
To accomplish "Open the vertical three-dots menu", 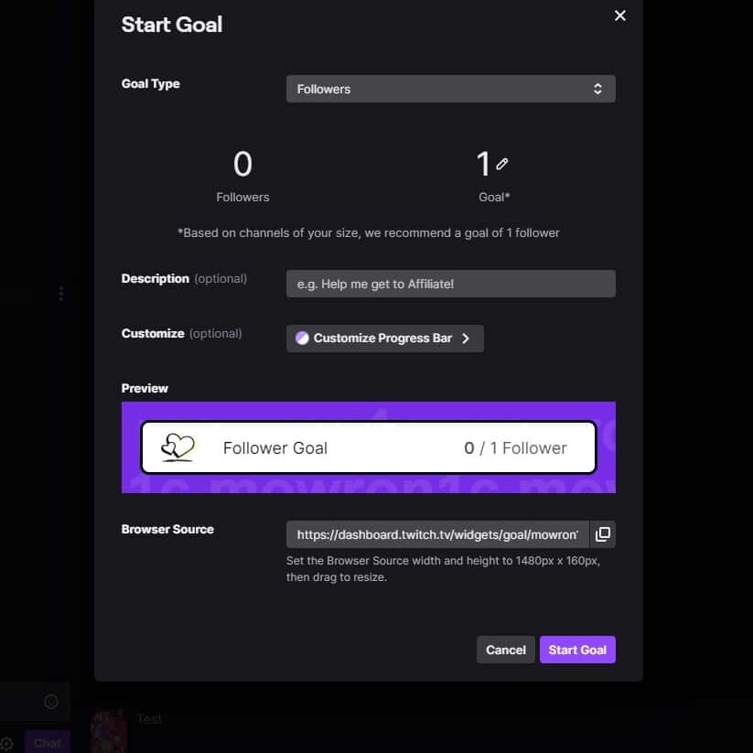I will click(x=61, y=294).
